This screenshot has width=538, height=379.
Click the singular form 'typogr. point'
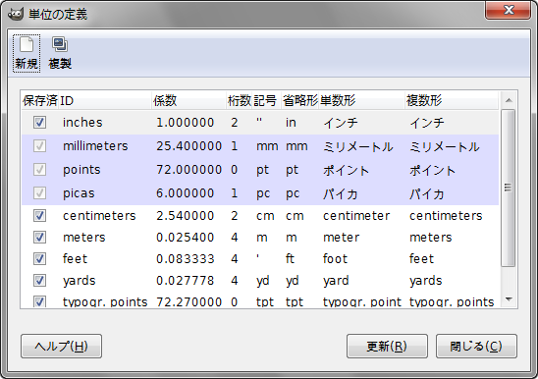(x=362, y=301)
